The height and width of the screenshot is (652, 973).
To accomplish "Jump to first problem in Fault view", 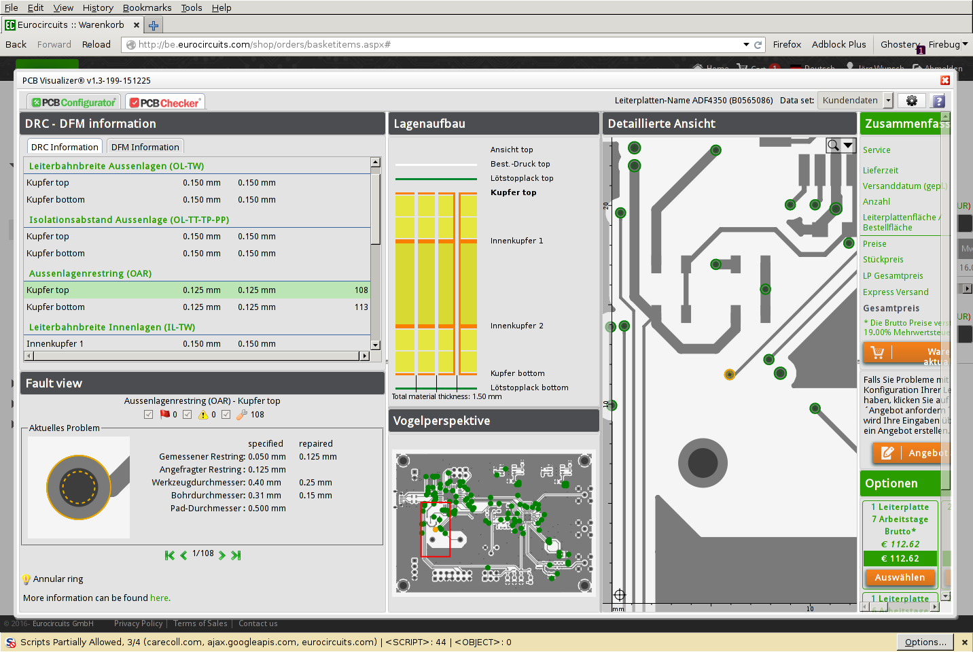I will point(170,555).
